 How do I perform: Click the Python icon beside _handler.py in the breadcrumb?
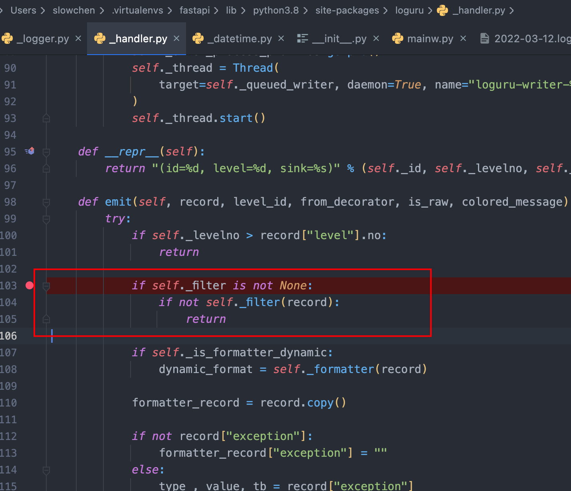point(442,10)
